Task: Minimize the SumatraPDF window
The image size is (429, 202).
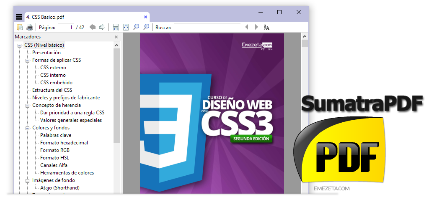Action: click(x=261, y=12)
